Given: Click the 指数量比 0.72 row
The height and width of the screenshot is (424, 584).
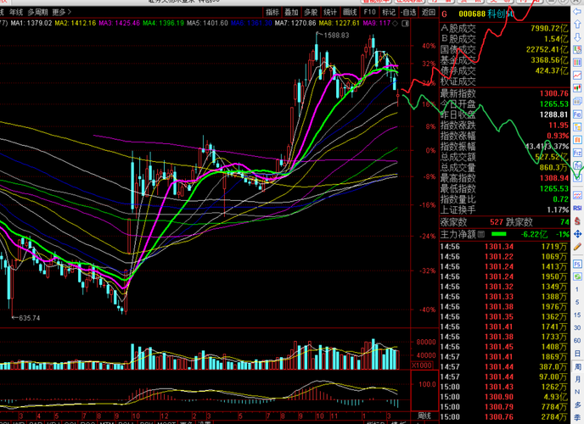Looking at the screenshot, I should (x=504, y=199).
